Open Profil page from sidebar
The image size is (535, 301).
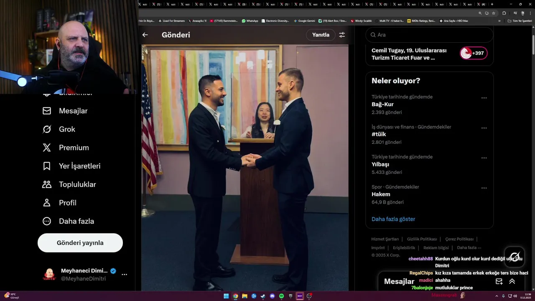59,203
